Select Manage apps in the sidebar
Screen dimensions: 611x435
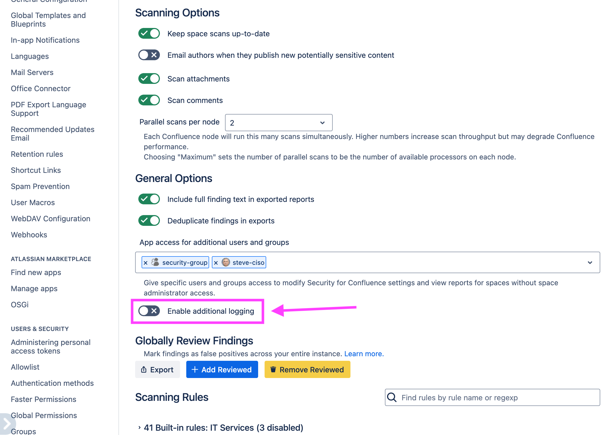(x=34, y=288)
